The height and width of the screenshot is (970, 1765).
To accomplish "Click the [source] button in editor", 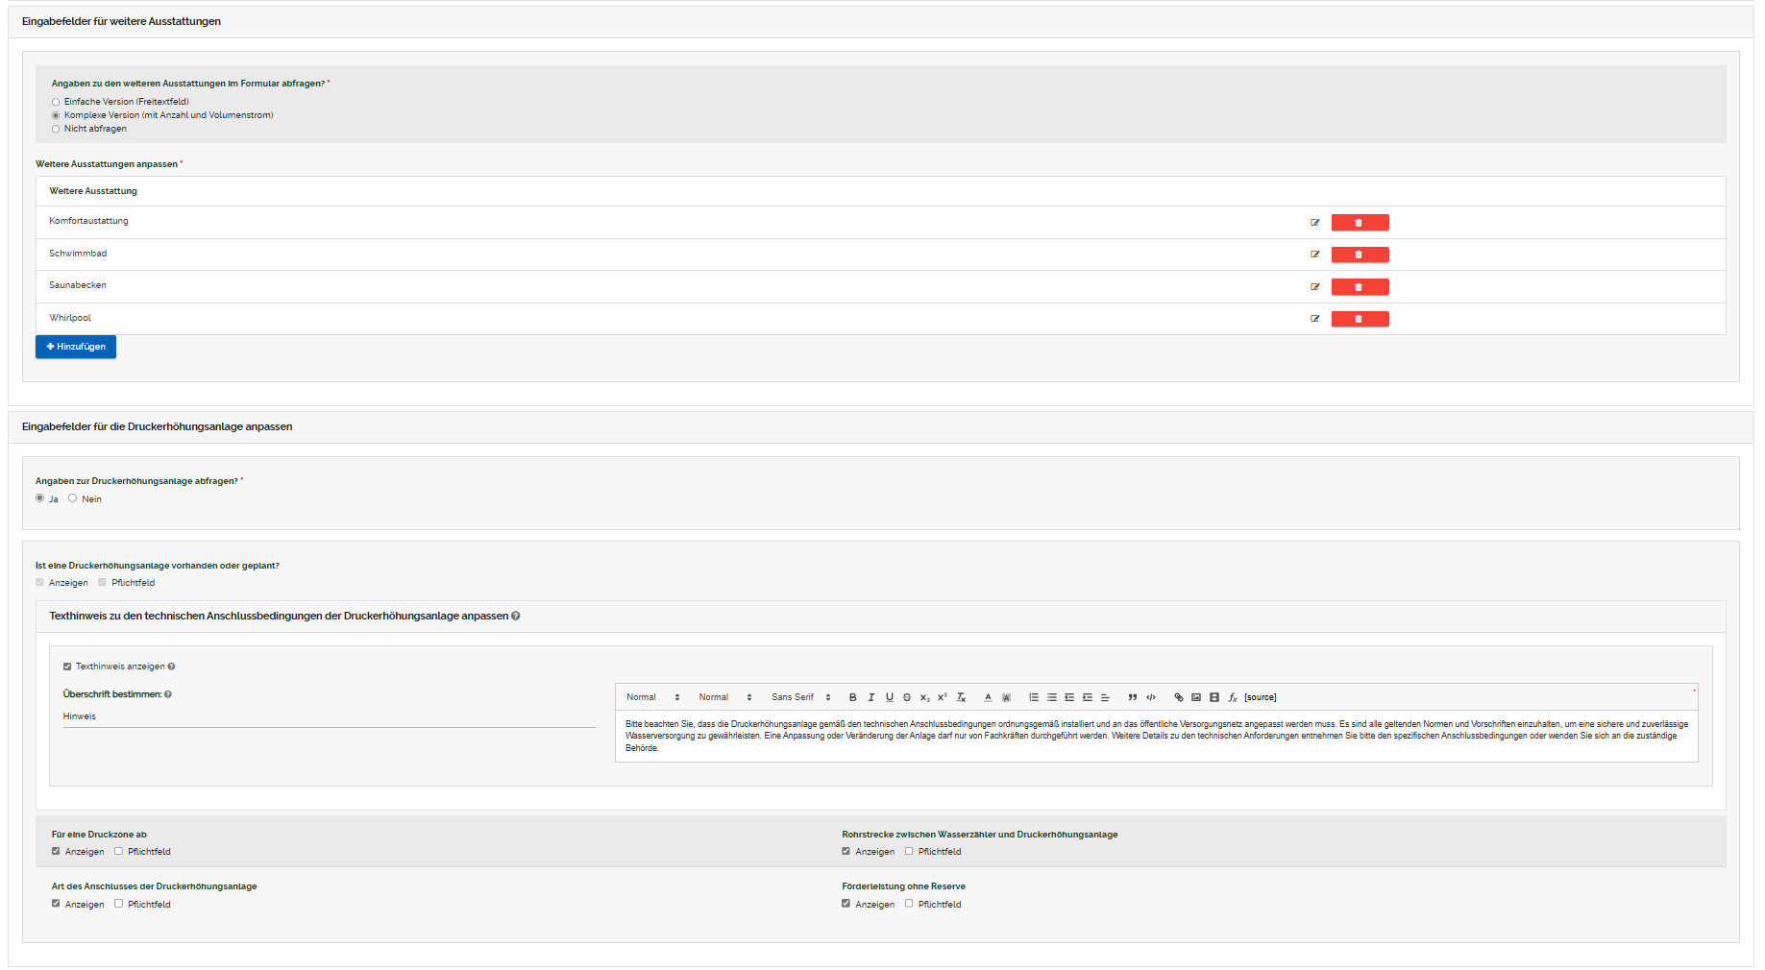I will click(x=1260, y=697).
